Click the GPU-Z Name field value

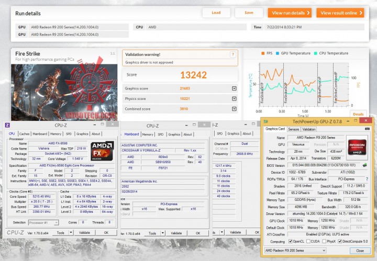coord(316,138)
